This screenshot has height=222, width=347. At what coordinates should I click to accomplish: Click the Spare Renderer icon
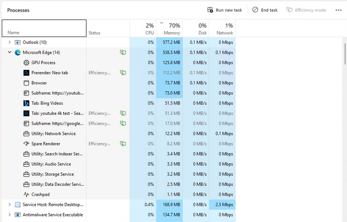click(x=27, y=144)
